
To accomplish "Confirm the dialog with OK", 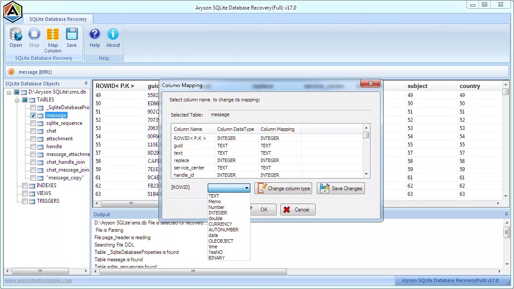I will 263,210.
